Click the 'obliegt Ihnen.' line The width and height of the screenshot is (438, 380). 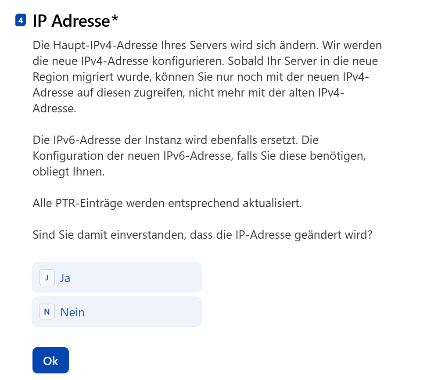[x=68, y=172]
